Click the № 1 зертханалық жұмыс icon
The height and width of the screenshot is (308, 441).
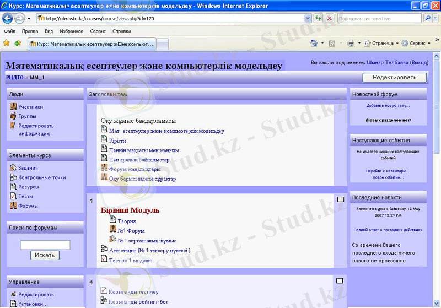[x=113, y=239]
